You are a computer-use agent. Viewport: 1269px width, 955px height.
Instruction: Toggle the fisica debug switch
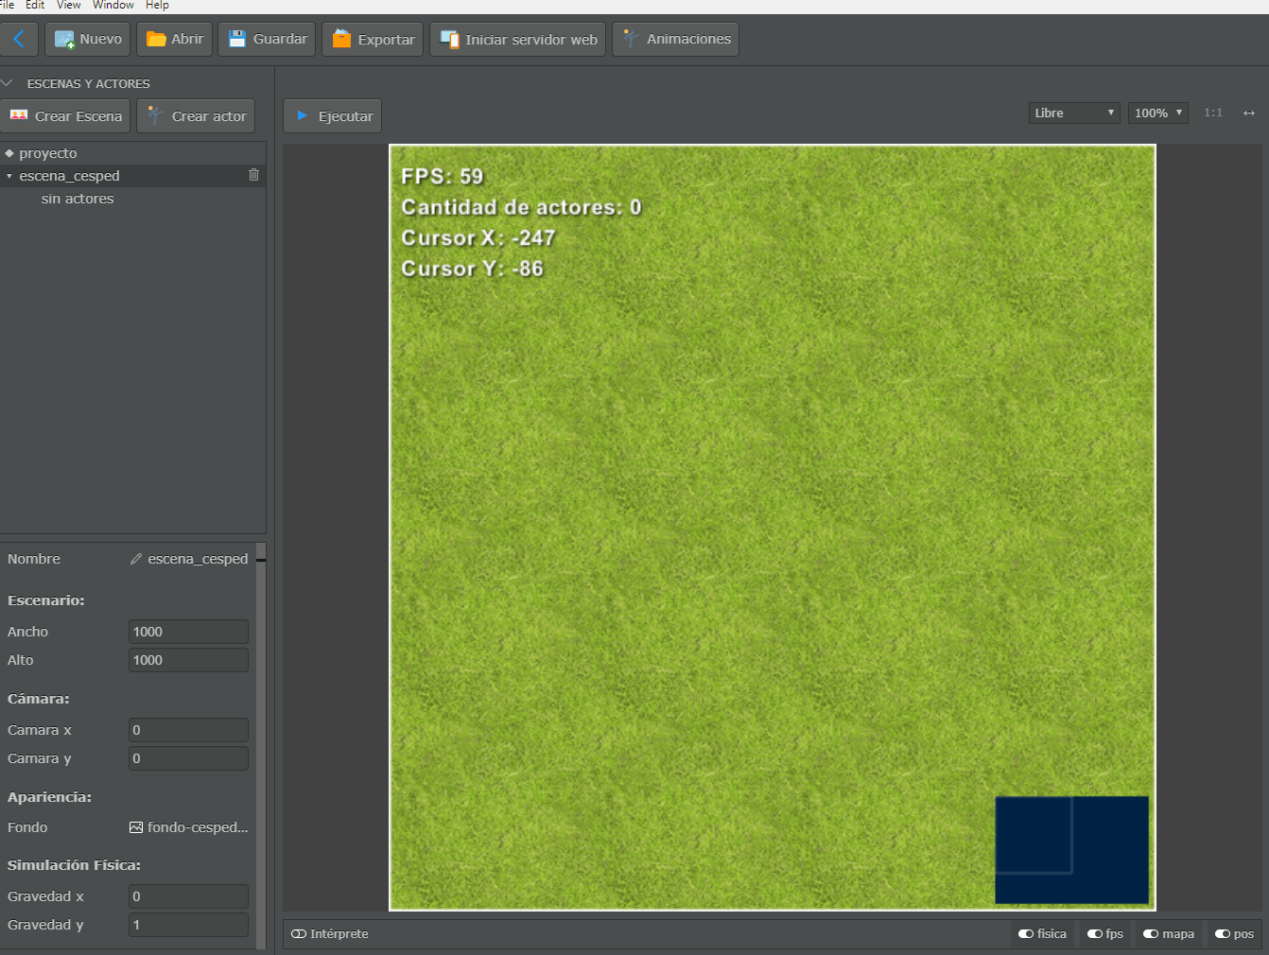tap(1042, 933)
